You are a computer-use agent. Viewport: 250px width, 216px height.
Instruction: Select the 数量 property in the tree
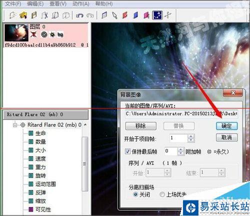click(x=40, y=141)
